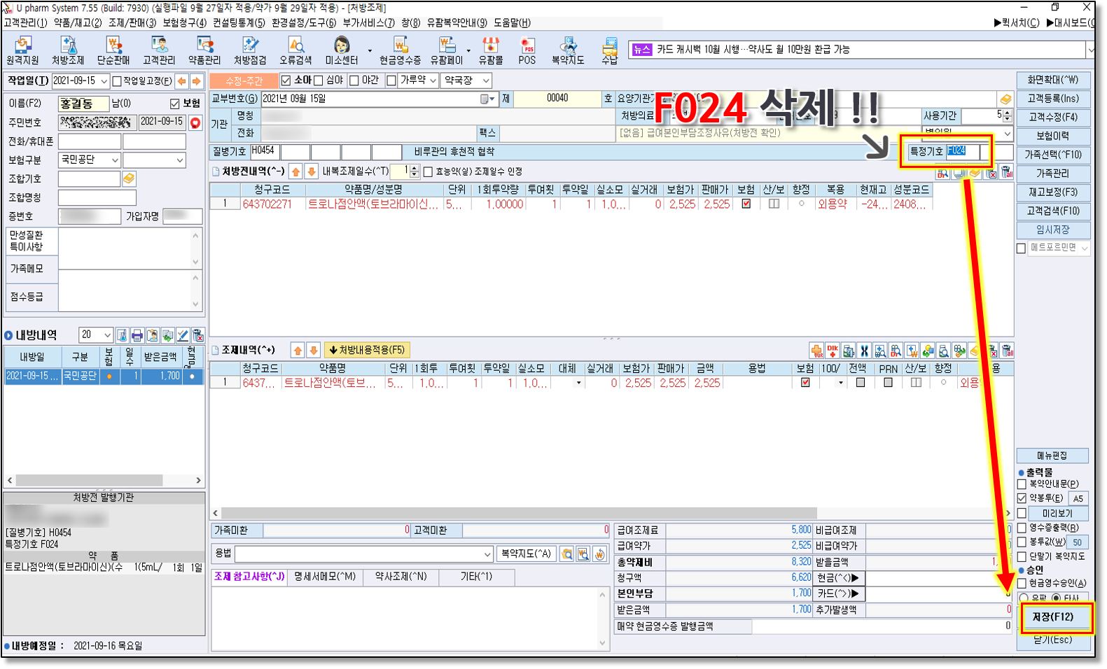Click the 현금영수증 toolbar icon

pos(400,50)
